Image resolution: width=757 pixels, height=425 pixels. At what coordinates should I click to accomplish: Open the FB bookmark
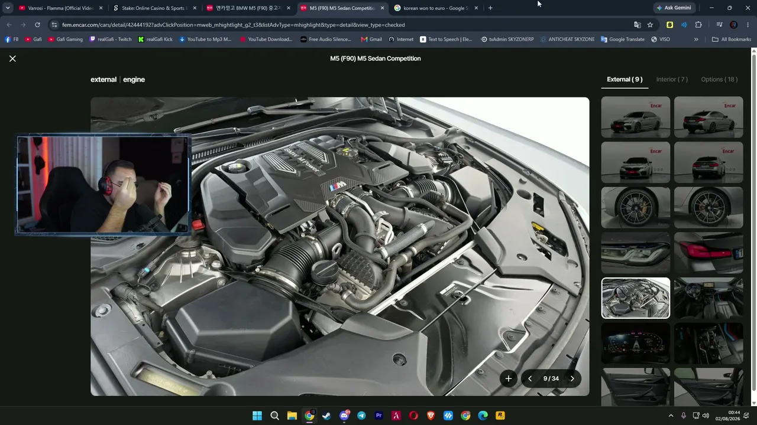(x=12, y=40)
